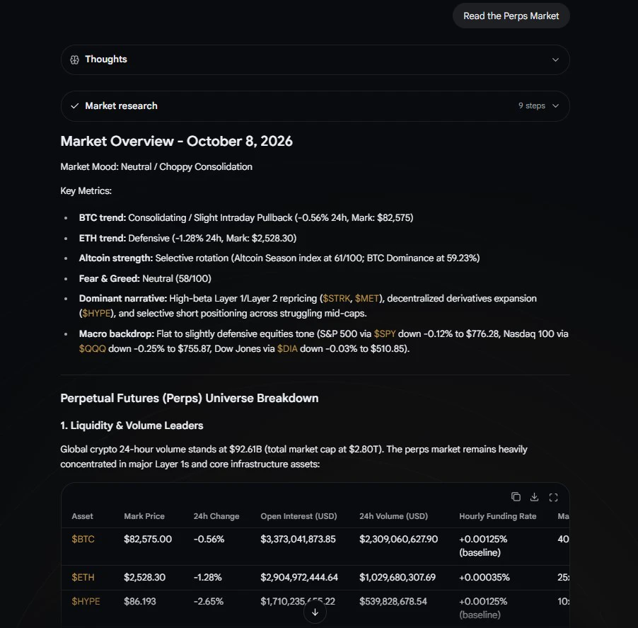Select the $2,904,972,444.64 open interest cell
Image resolution: width=638 pixels, height=628 pixels.
click(299, 578)
